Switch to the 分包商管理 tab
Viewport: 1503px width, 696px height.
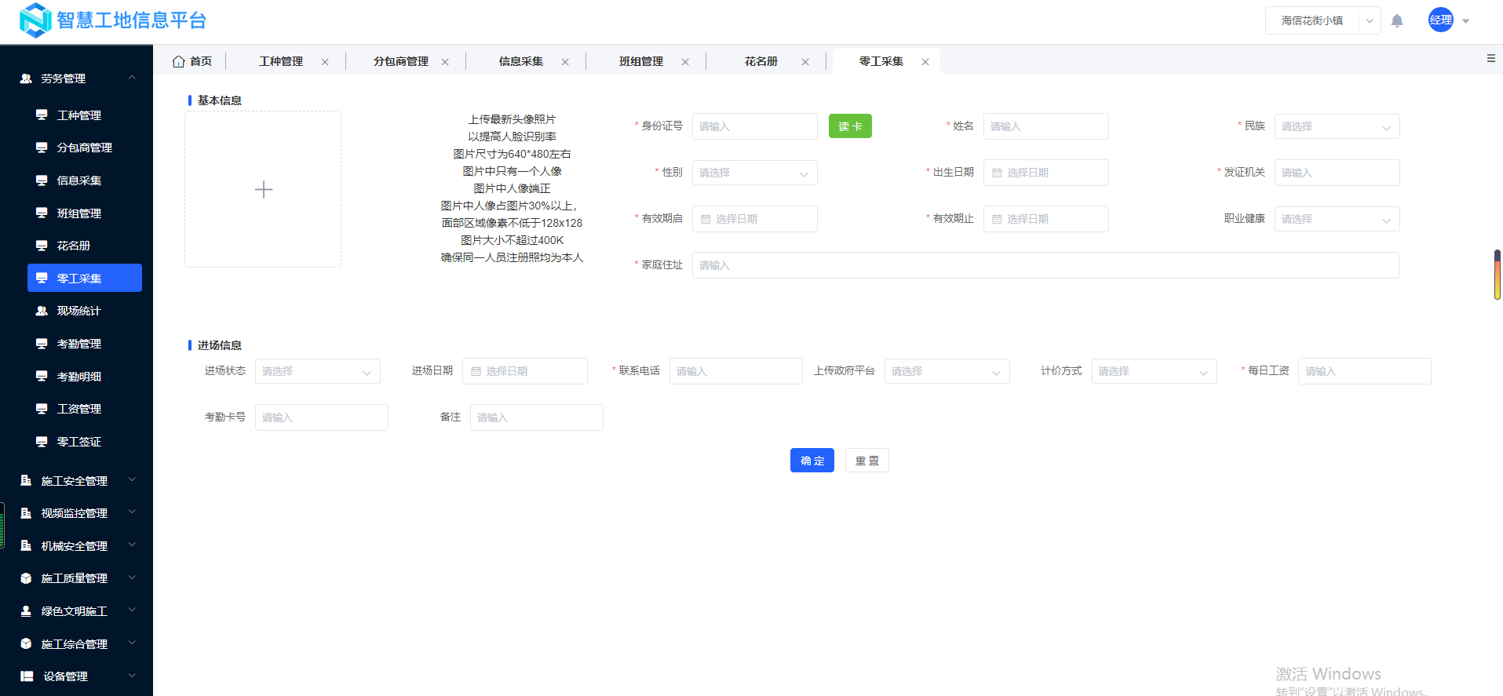point(400,61)
